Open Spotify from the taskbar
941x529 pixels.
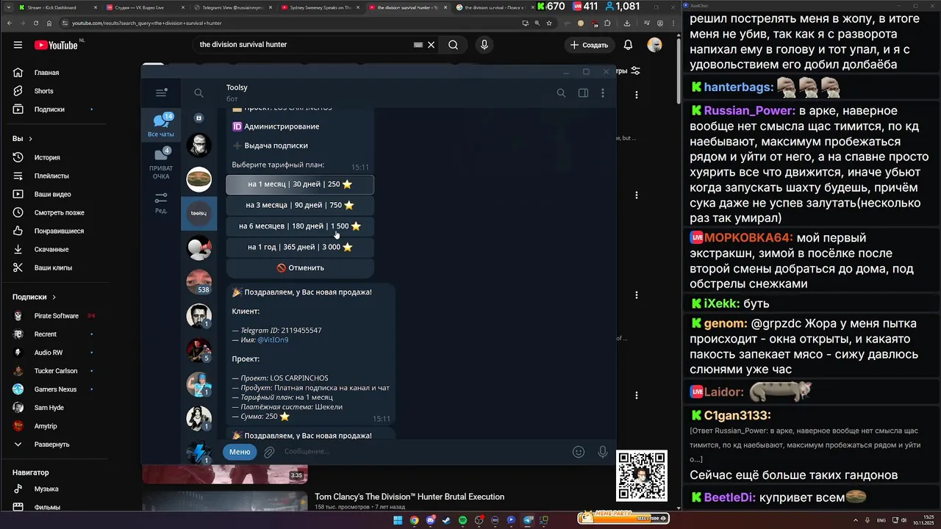click(463, 520)
